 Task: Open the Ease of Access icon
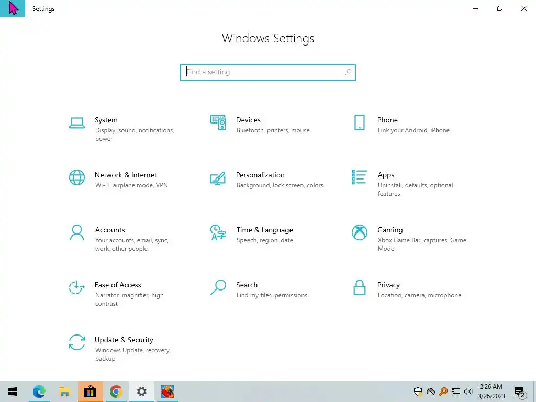point(77,287)
